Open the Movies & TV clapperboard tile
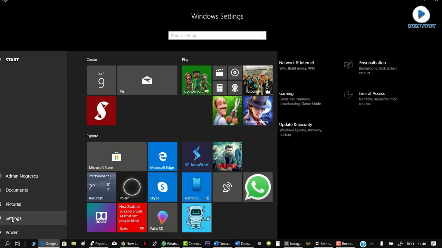 click(220, 73)
